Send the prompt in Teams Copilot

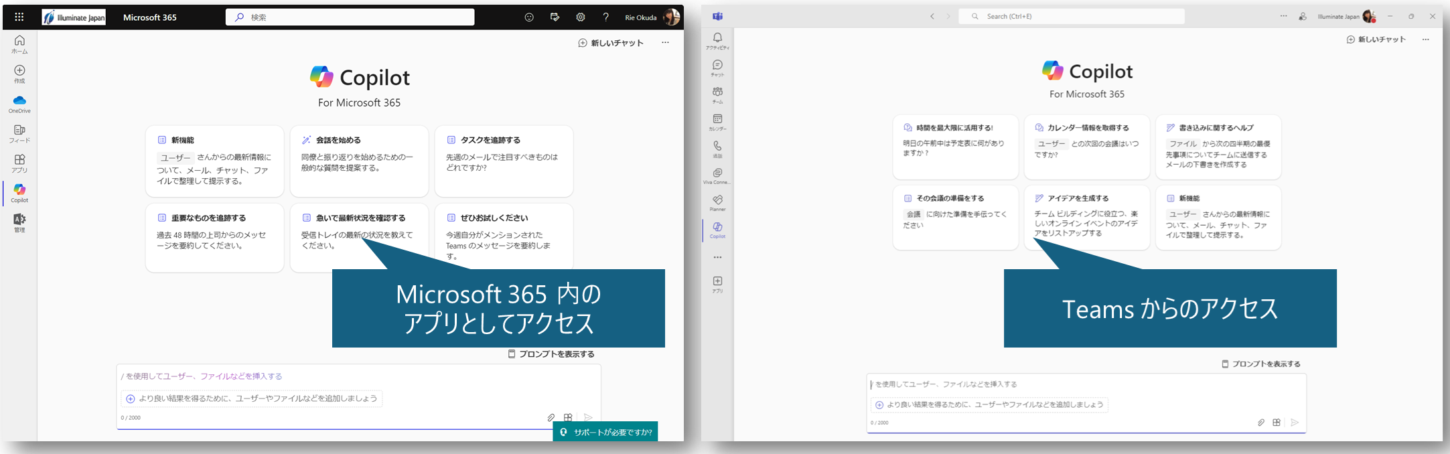click(1295, 423)
